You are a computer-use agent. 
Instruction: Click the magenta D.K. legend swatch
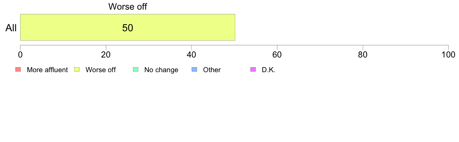(253, 69)
